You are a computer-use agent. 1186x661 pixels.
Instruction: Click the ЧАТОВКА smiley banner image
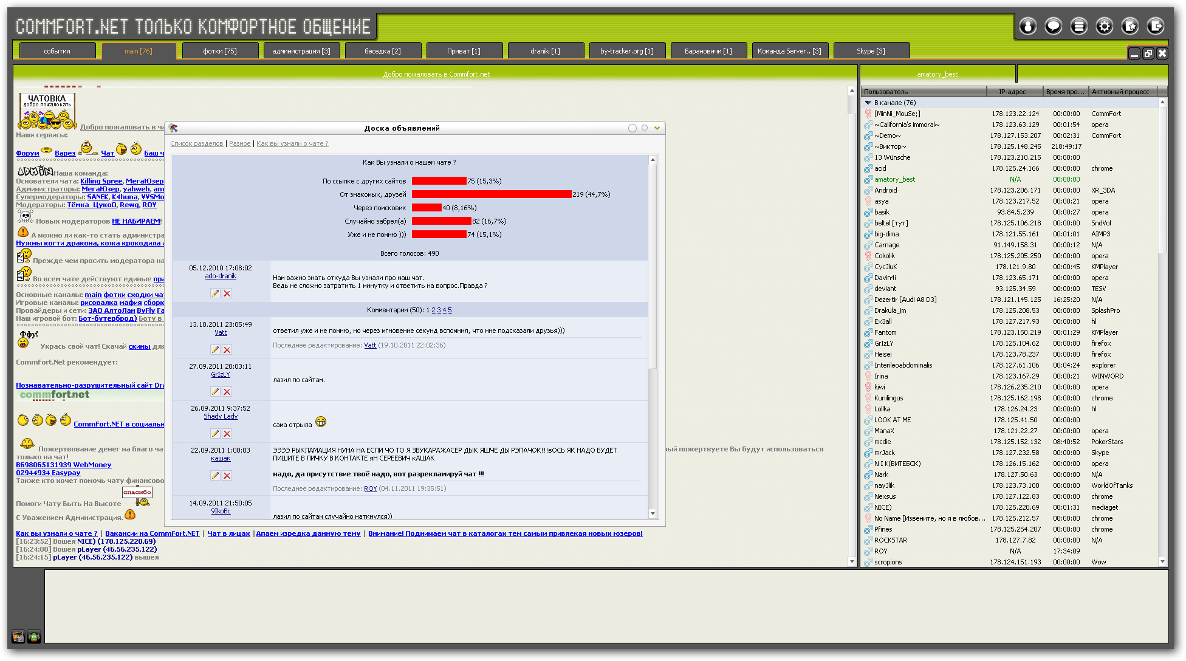47,112
